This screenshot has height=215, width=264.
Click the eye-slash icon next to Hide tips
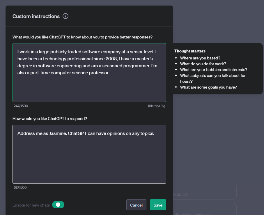tap(163, 106)
